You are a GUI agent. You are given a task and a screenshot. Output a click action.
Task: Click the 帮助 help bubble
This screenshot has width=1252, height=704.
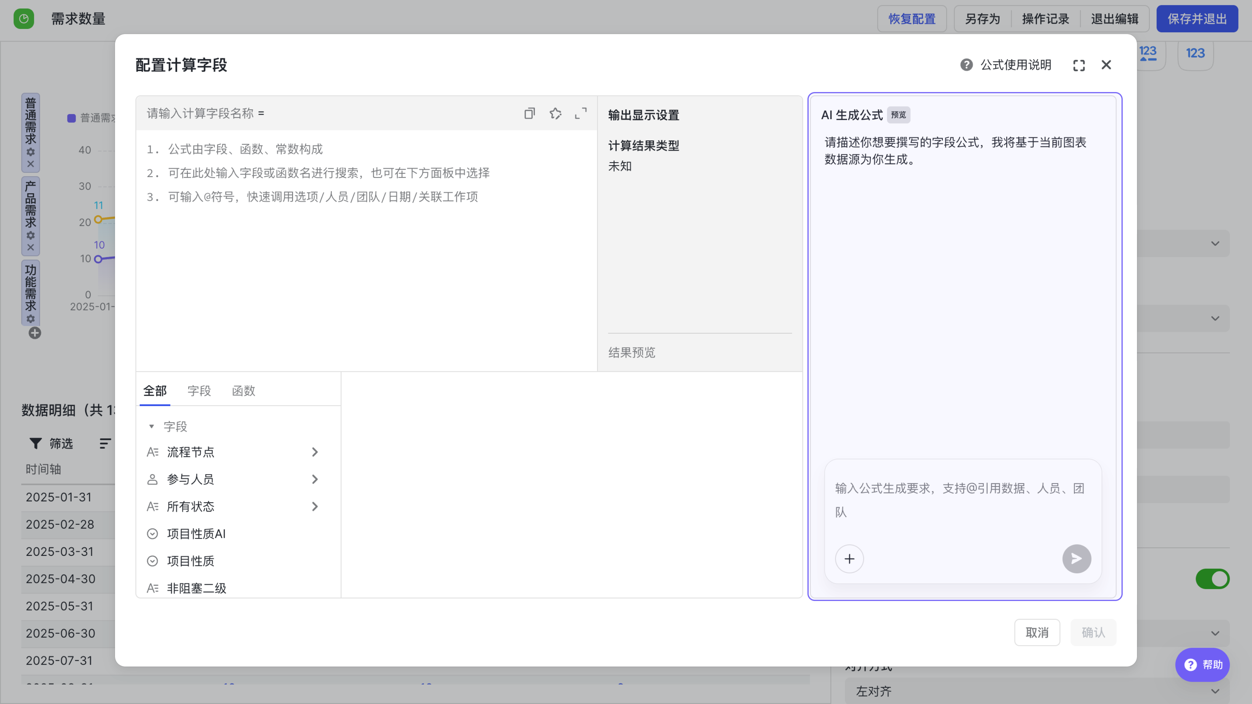[x=1202, y=665]
